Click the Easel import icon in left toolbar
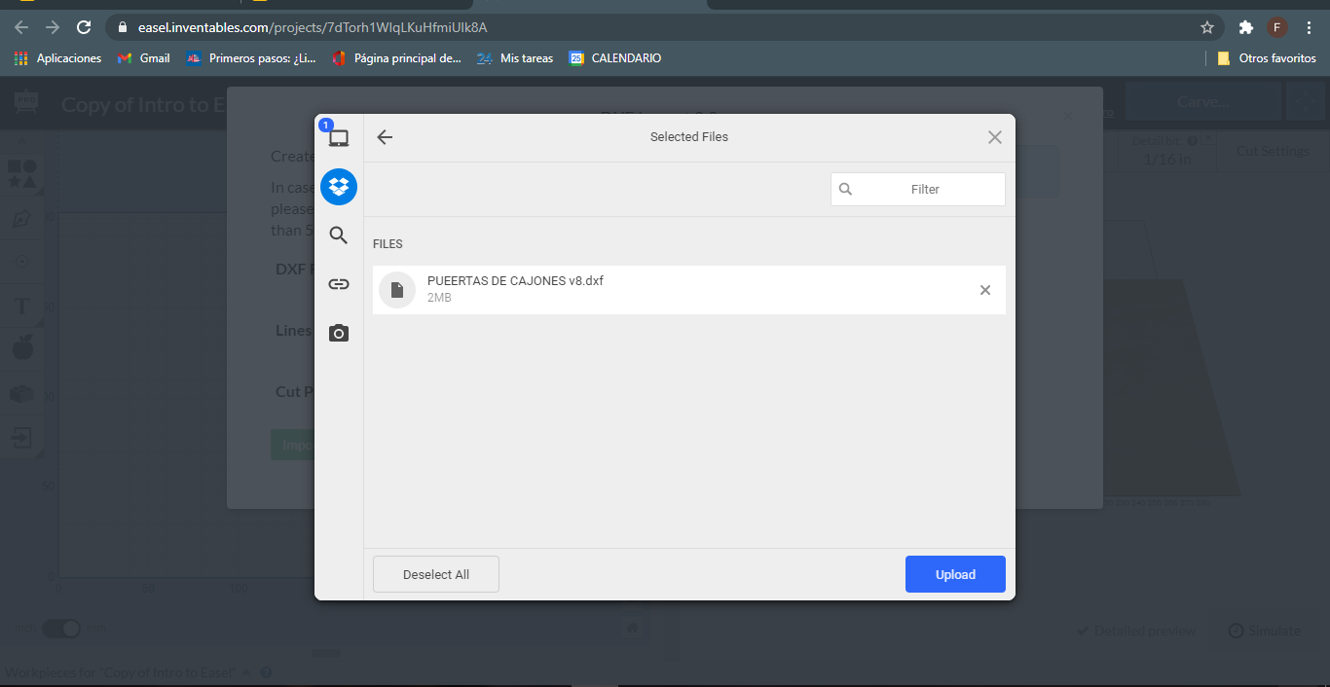The image size is (1330, 687). pos(21,438)
